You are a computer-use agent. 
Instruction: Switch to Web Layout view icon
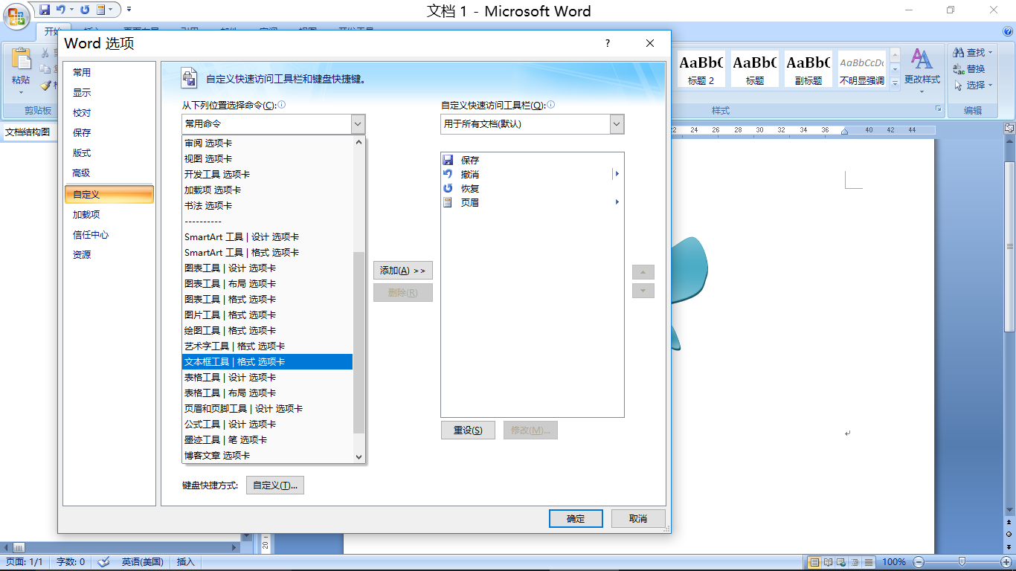point(841,562)
